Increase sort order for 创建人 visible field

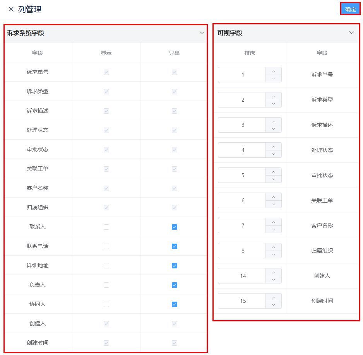(x=274, y=272)
